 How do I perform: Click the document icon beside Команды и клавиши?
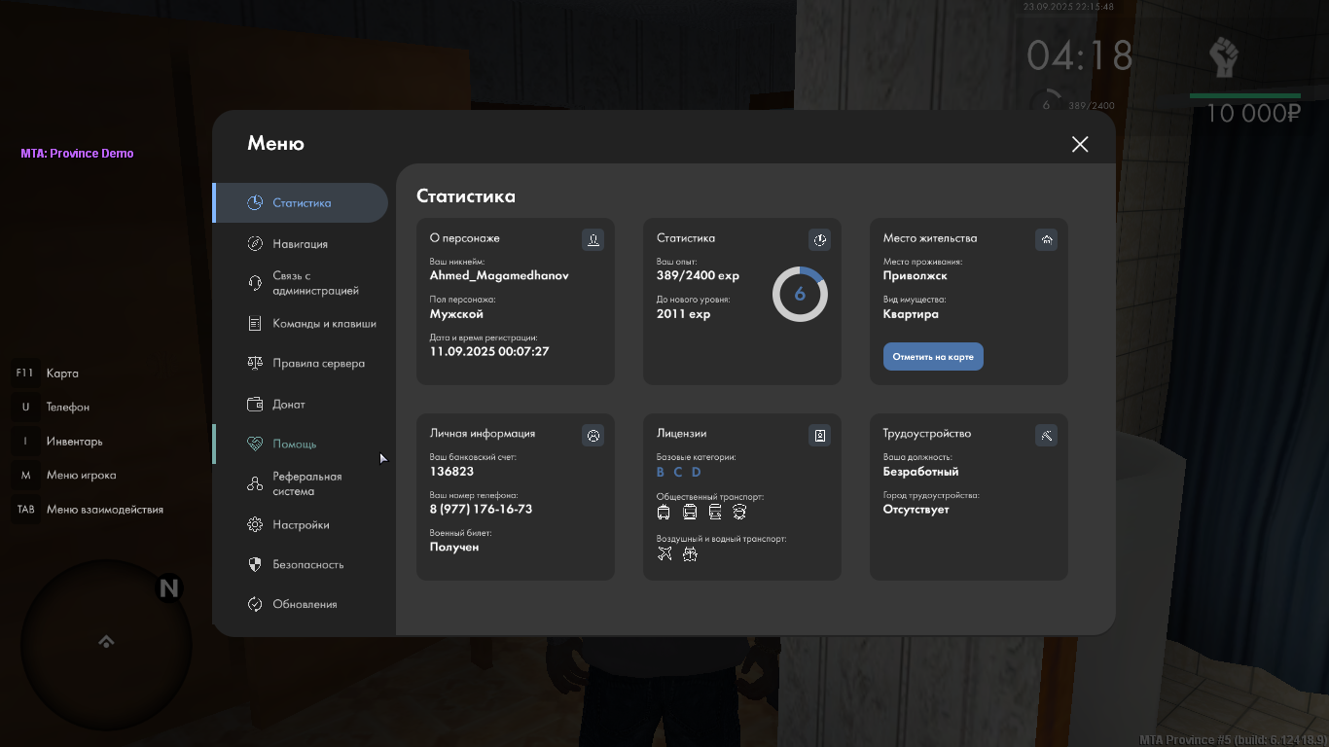[x=255, y=323]
